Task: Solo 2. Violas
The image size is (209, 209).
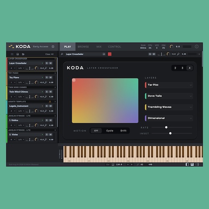Action: pos(47,135)
